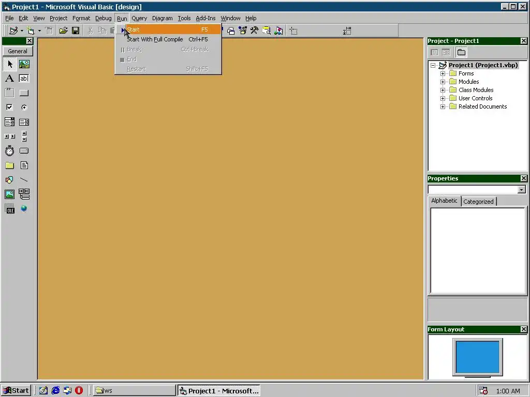Open the Debug menu
Image resolution: width=530 pixels, height=397 pixels.
coord(104,18)
